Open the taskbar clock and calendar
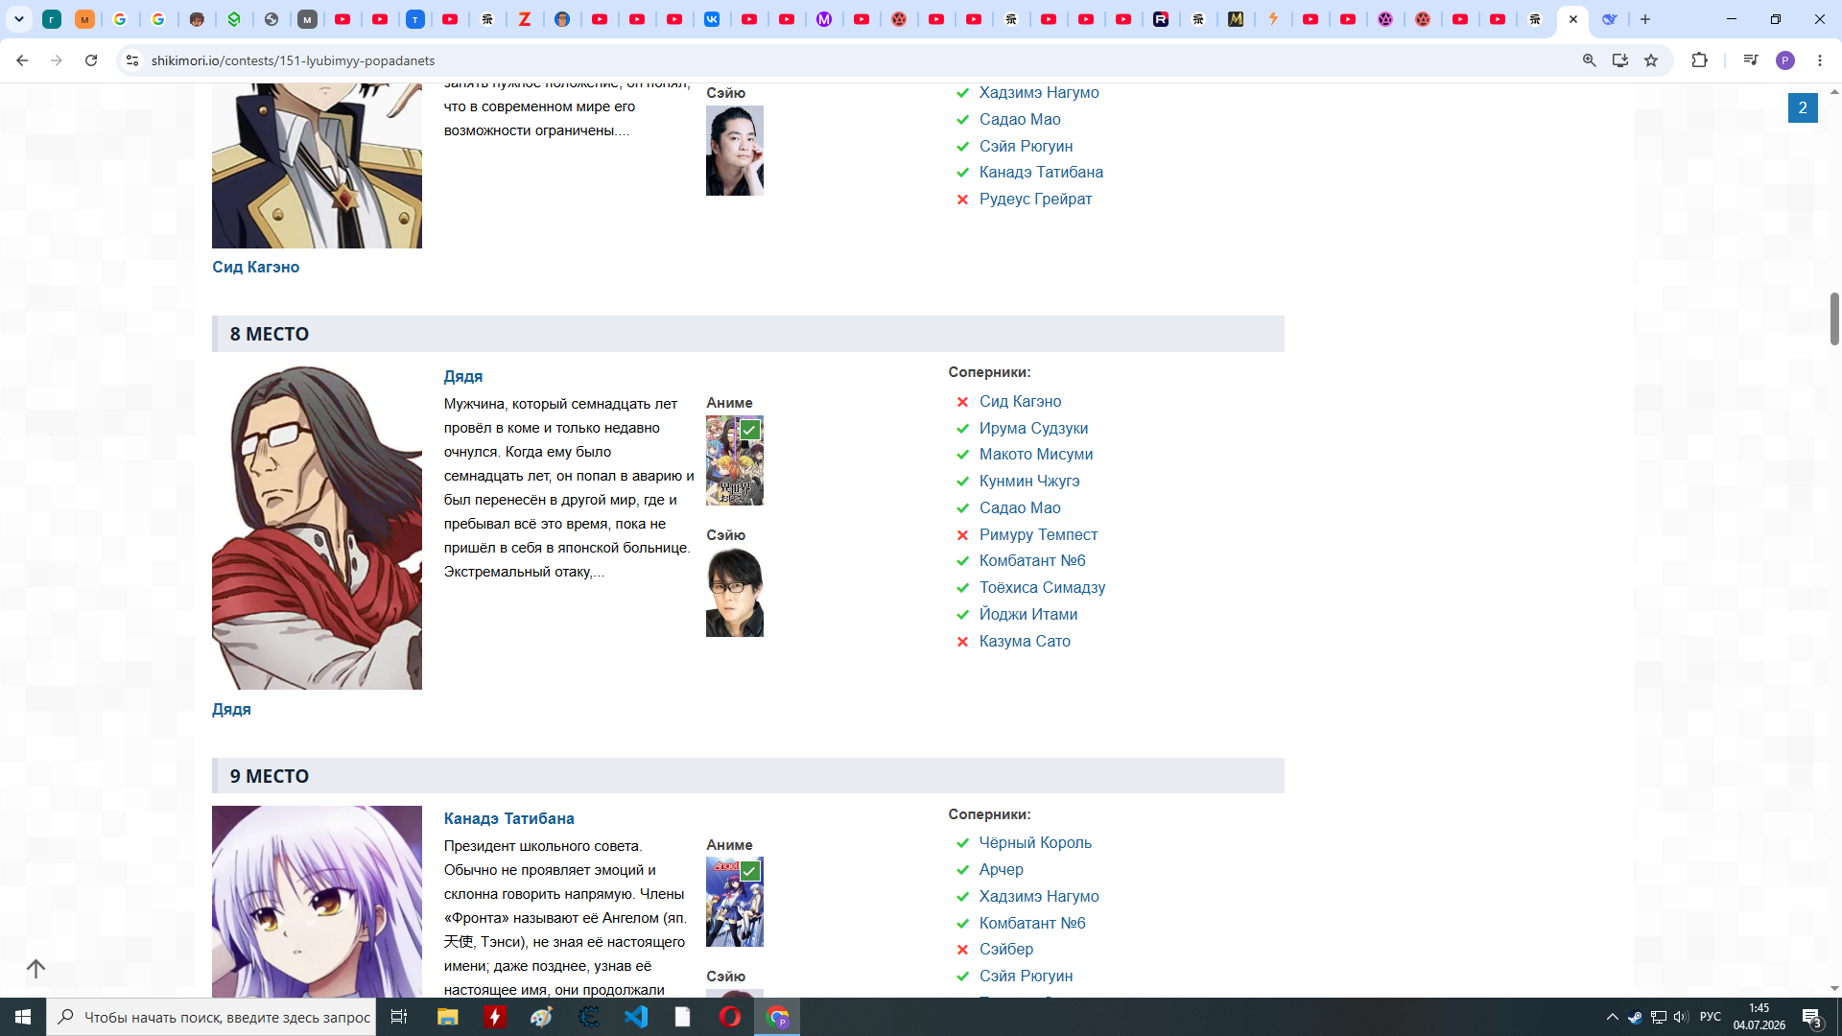This screenshot has width=1842, height=1036. (x=1759, y=1017)
